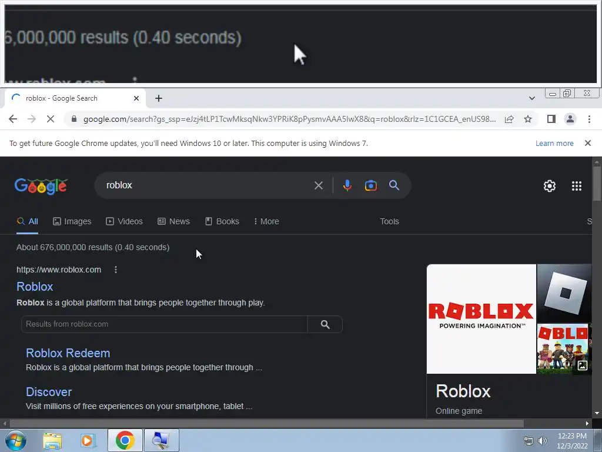This screenshot has height=452, width=602.
Task: Stop loading the page
Action: click(x=51, y=119)
